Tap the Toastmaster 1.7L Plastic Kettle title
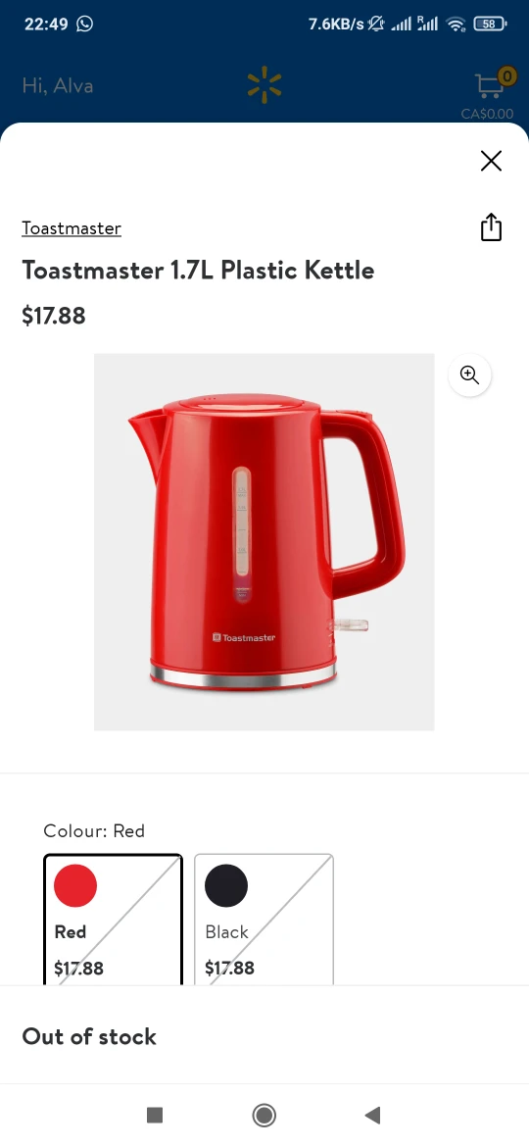This screenshot has height=1147, width=529. 198,271
